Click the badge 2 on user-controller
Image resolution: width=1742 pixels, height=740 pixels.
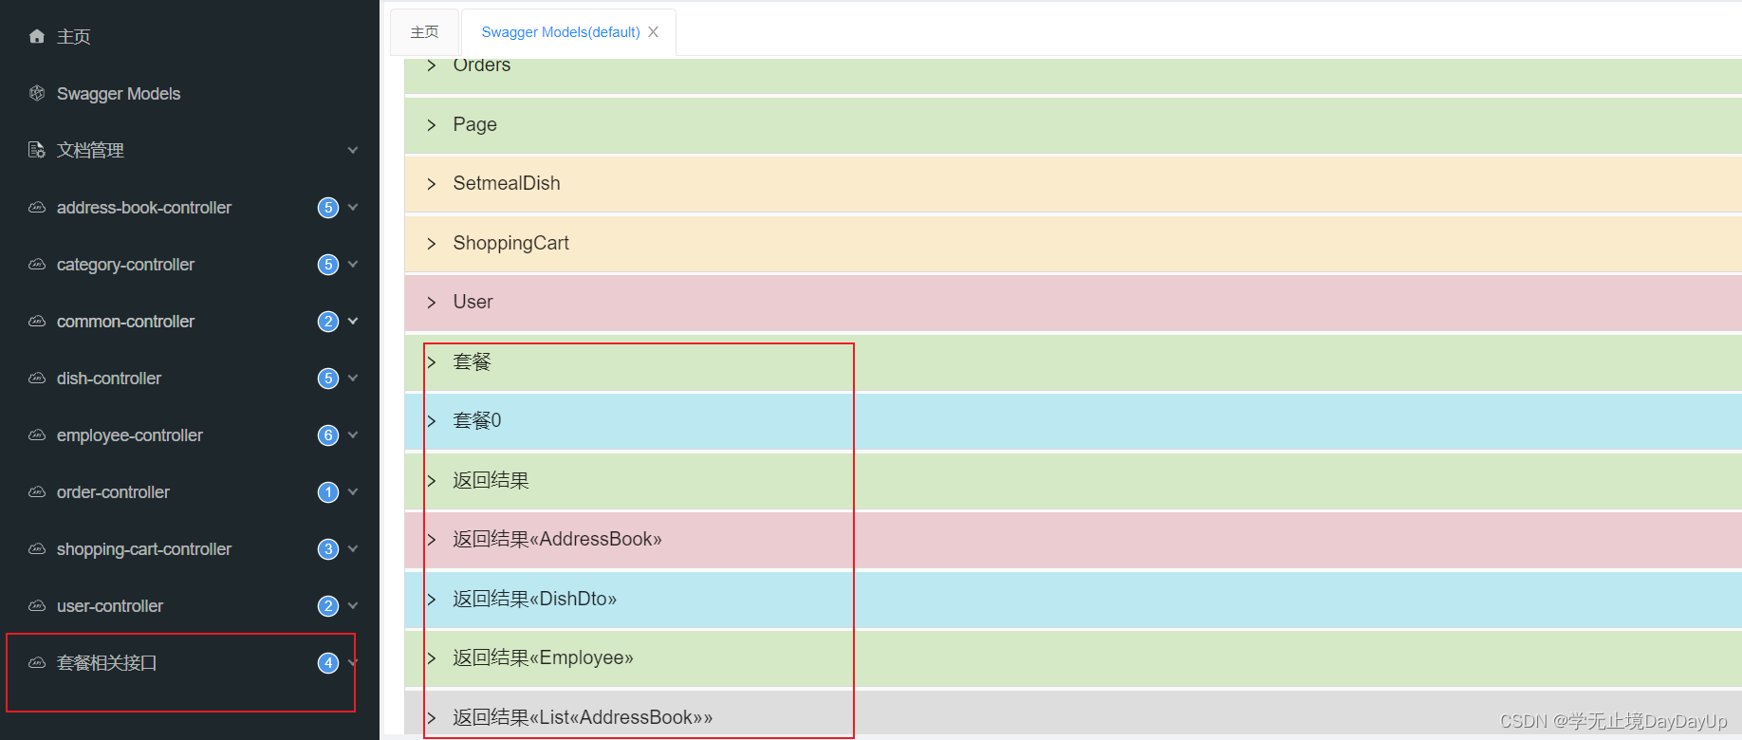(x=328, y=606)
